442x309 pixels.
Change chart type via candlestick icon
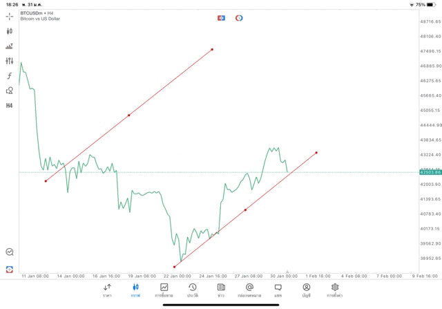click(10, 31)
